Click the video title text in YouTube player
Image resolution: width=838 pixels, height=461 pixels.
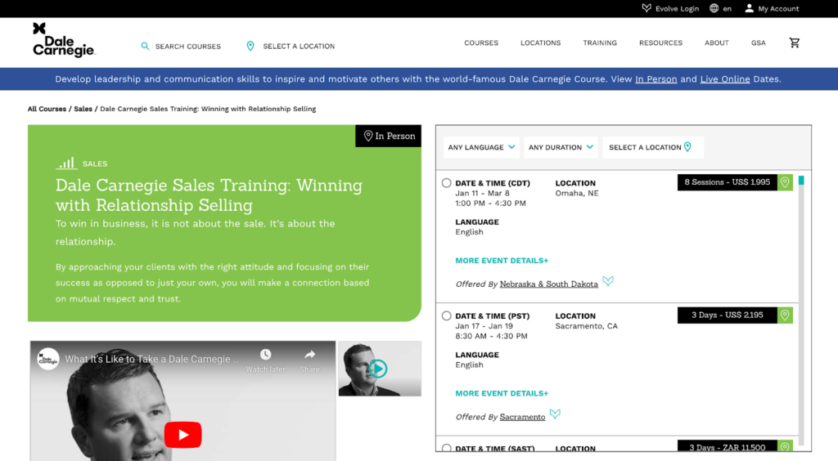152,359
